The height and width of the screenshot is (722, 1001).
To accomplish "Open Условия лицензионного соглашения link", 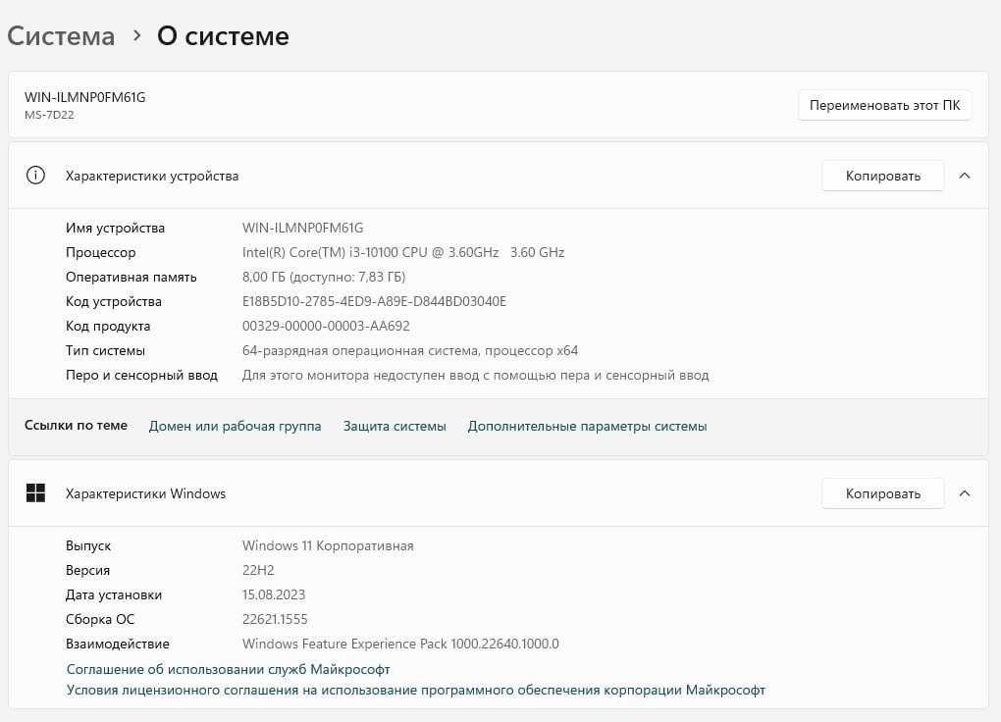I will pyautogui.click(x=415, y=690).
